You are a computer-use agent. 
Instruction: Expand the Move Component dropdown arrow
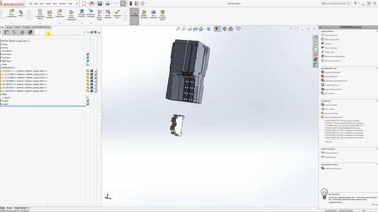click(x=60, y=24)
